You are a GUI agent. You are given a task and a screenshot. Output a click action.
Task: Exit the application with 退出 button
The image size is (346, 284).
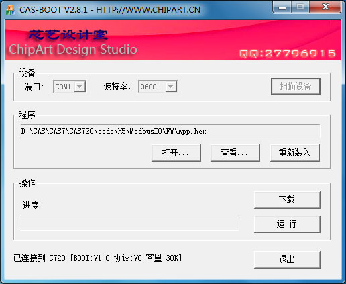click(287, 260)
